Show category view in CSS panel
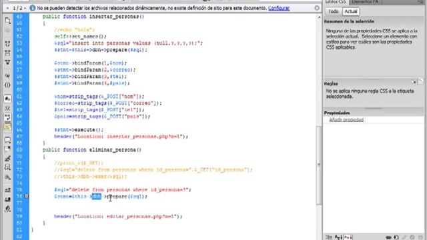 pyautogui.click(x=329, y=237)
